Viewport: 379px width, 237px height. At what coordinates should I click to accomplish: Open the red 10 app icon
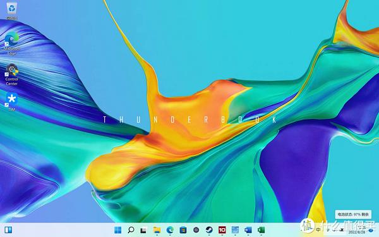[x=222, y=230]
